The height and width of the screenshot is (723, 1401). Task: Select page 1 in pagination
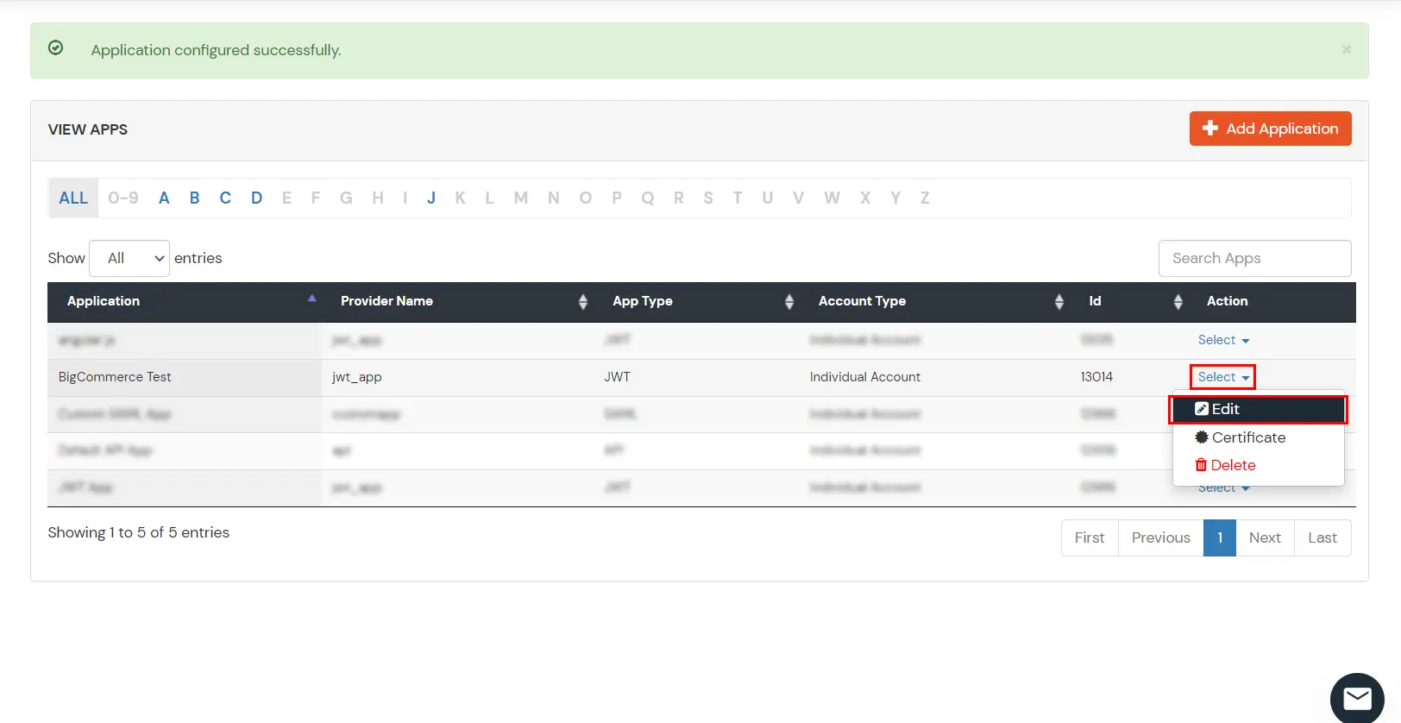click(x=1220, y=538)
